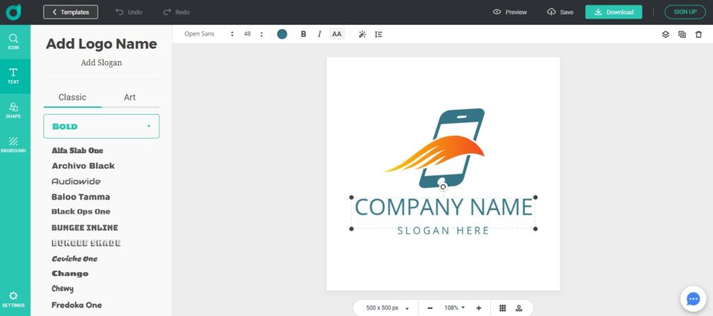Apply Archivo Black font
The width and height of the screenshot is (713, 316).
pyautogui.click(x=84, y=166)
